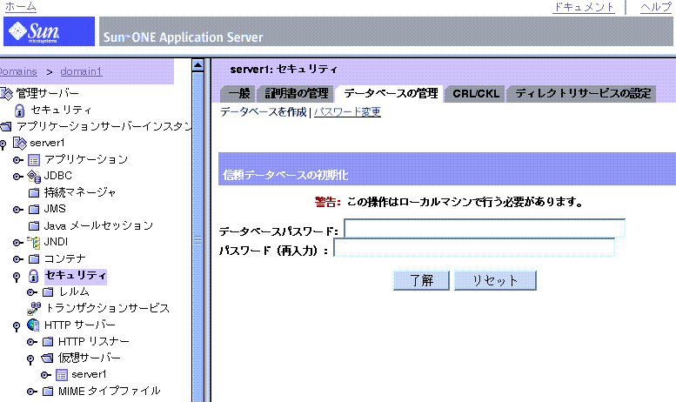Collapse the 仮想サーバー node
This screenshot has height=402, width=676.
[x=30, y=359]
